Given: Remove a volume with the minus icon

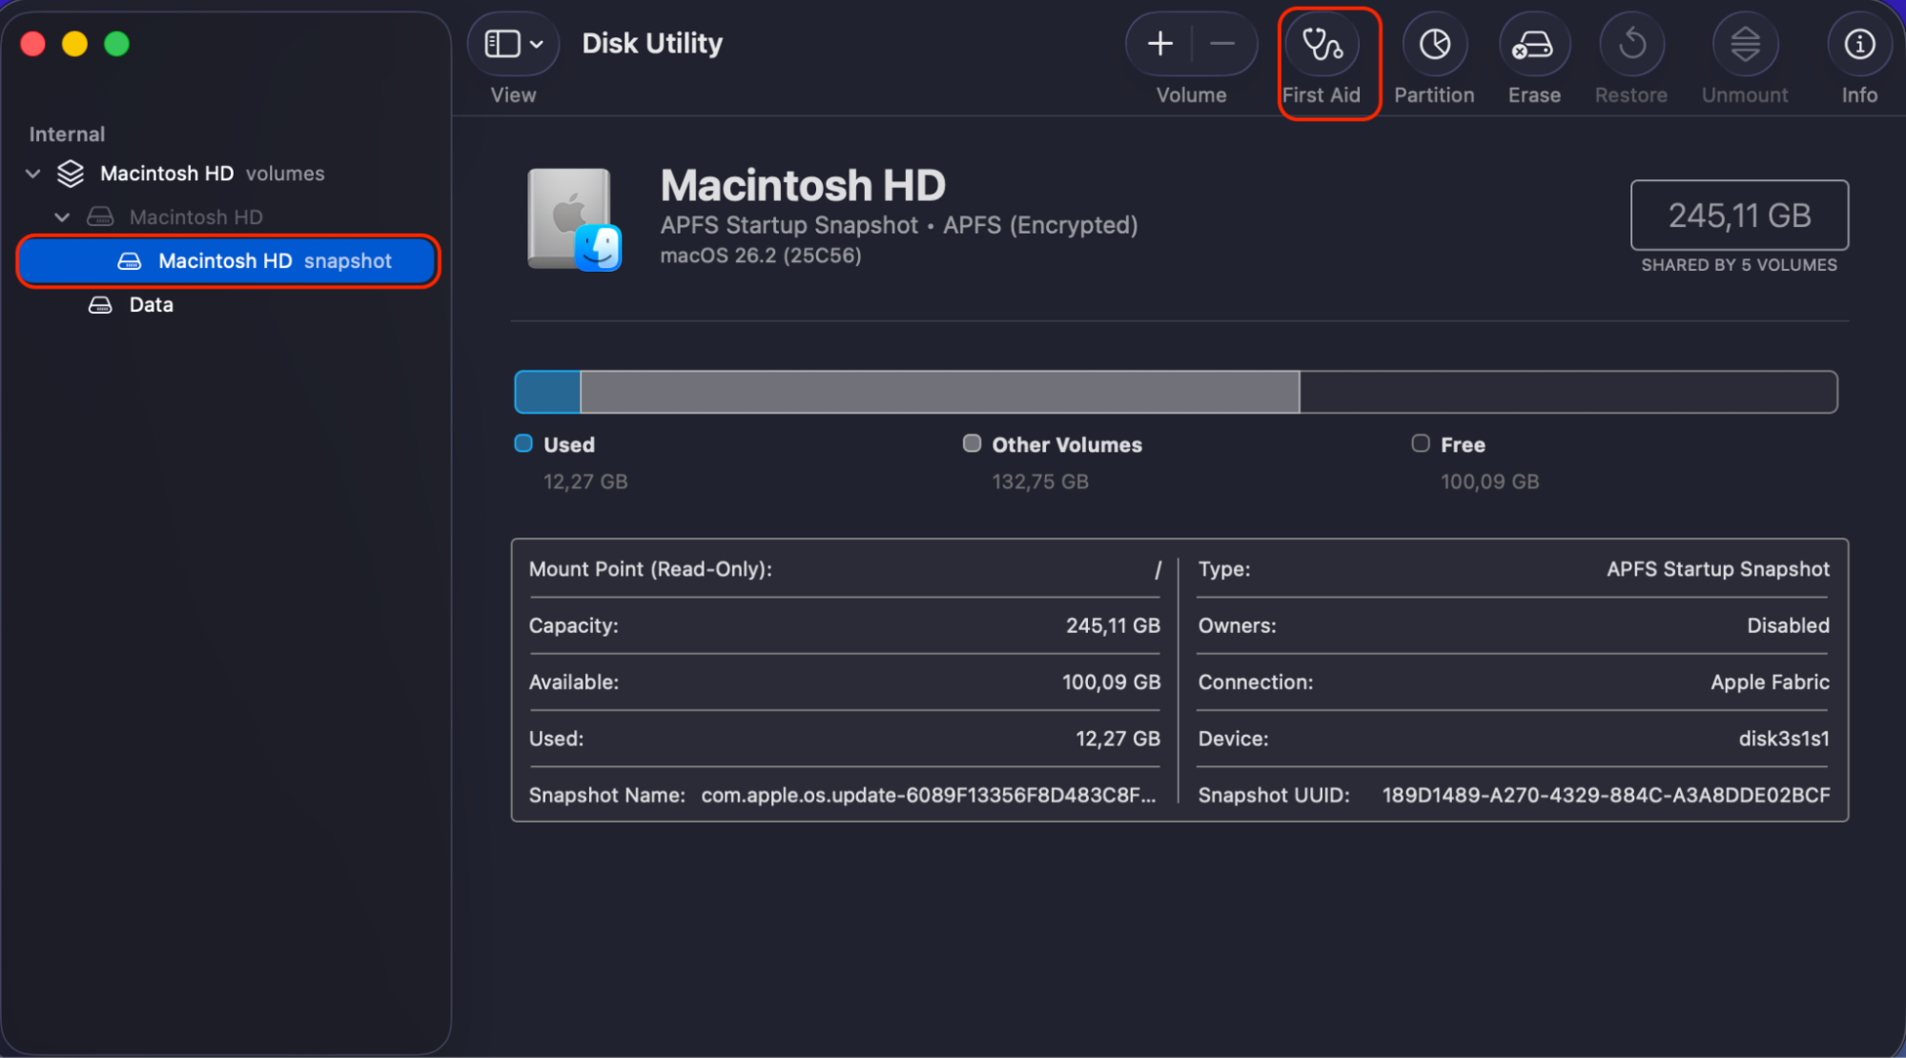Looking at the screenshot, I should click(x=1221, y=43).
